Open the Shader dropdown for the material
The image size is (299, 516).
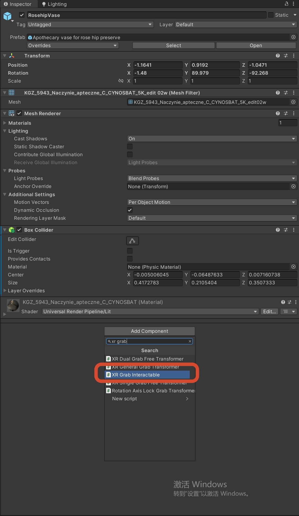tap(150, 311)
